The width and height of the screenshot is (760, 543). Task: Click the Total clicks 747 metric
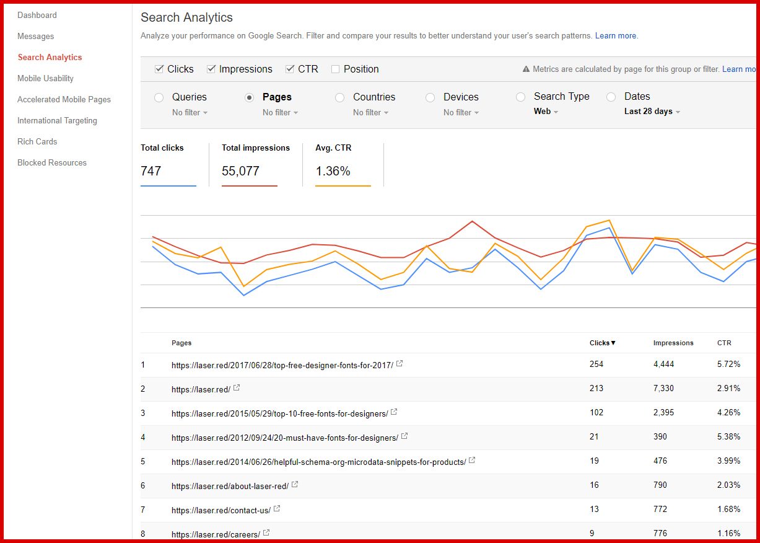coord(168,164)
